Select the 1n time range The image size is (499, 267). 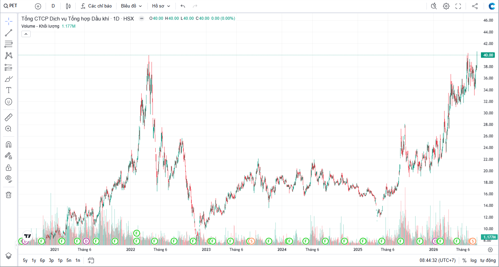(x=78, y=261)
